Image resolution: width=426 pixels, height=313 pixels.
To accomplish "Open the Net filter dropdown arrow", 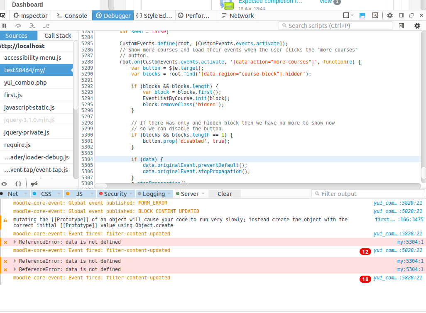I will click(26, 194).
